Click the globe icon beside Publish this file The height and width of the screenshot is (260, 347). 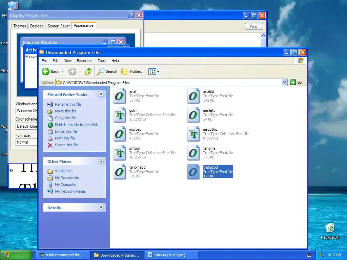[50, 125]
